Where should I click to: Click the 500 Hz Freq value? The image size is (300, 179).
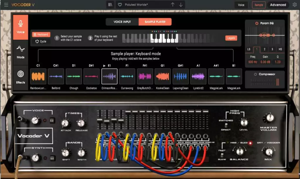coord(253,62)
